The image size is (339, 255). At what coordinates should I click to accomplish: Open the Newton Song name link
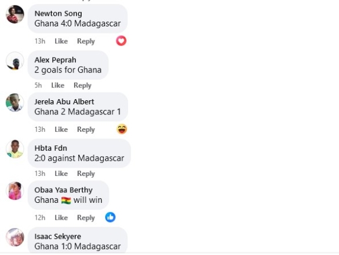(58, 13)
